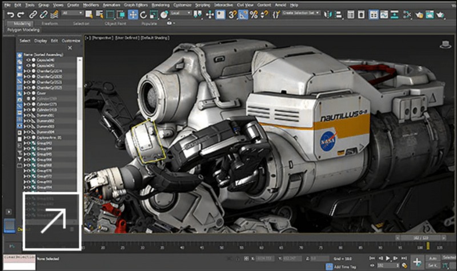This screenshot has width=457, height=271.
Task: Click the Undo arrow icon
Action: pos(11,13)
